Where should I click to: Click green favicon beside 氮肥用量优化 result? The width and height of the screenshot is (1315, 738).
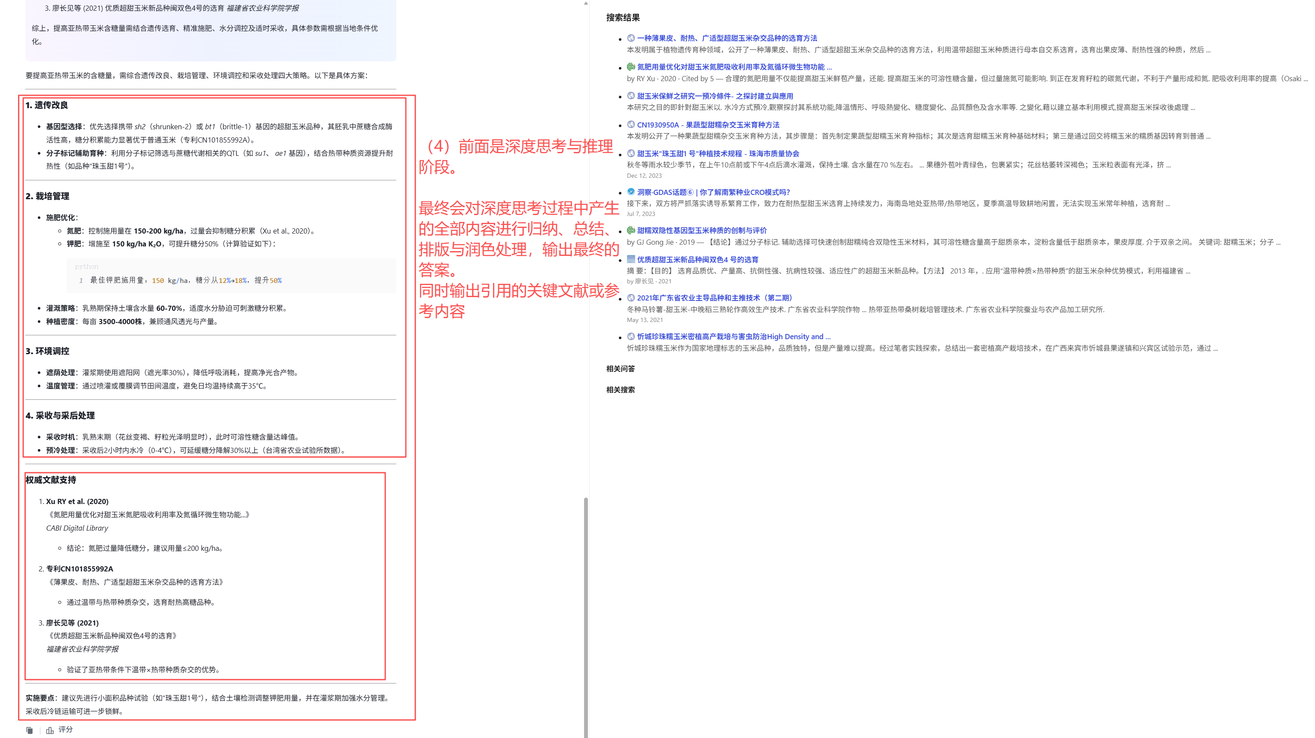pyautogui.click(x=631, y=67)
